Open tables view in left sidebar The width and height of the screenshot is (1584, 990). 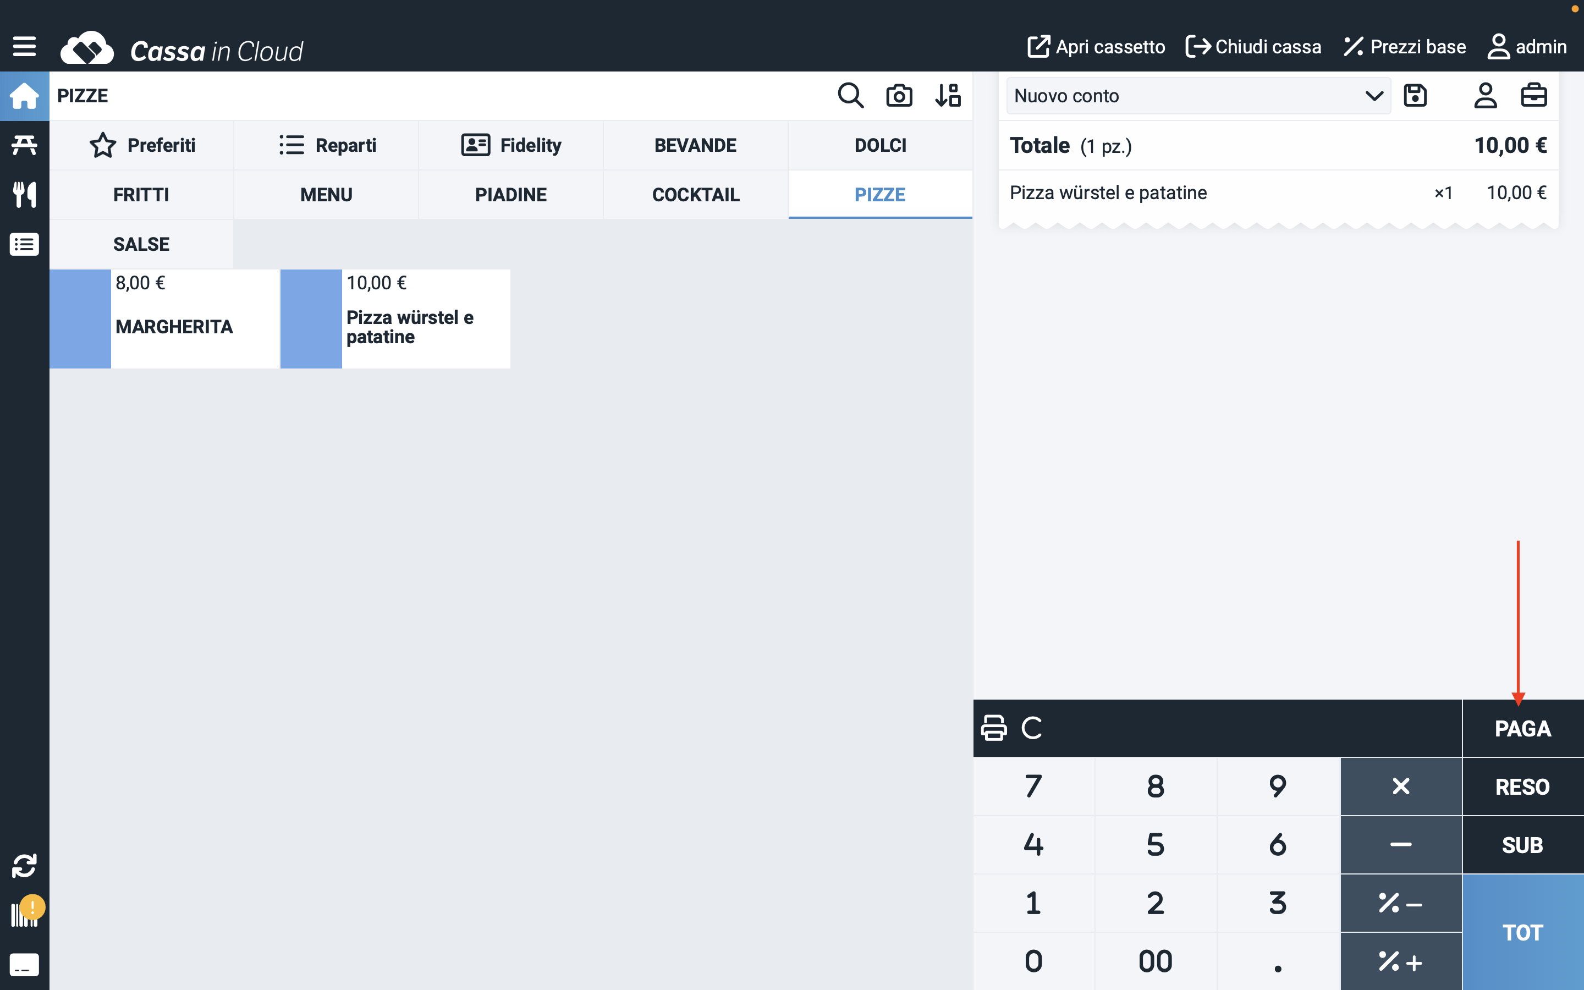click(24, 145)
